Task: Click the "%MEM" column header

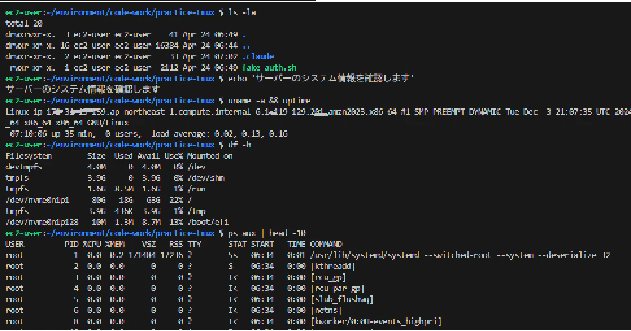Action: (115, 244)
